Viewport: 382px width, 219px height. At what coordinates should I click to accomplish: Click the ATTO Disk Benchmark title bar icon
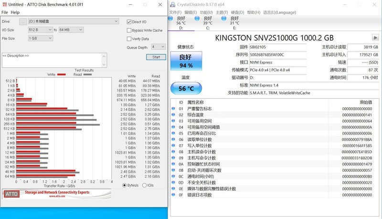(5, 4)
